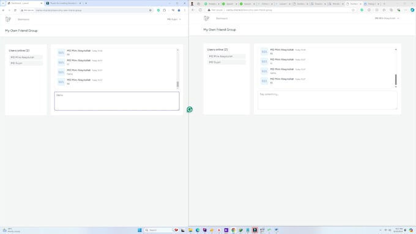The width and height of the screenshot is (416, 234).
Task: Open the Windows Start menu
Action: (139, 230)
